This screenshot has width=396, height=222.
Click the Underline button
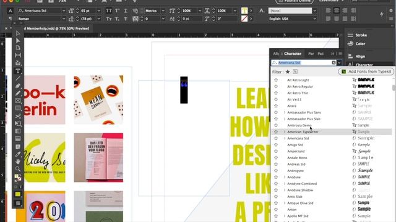(x=126, y=11)
